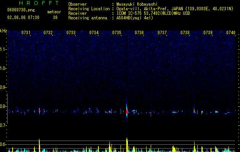Select the ICOM IC-575 receiver description

coord(153,13)
